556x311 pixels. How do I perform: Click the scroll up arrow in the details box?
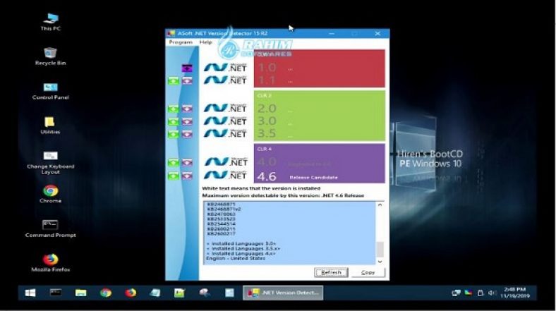pyautogui.click(x=380, y=205)
